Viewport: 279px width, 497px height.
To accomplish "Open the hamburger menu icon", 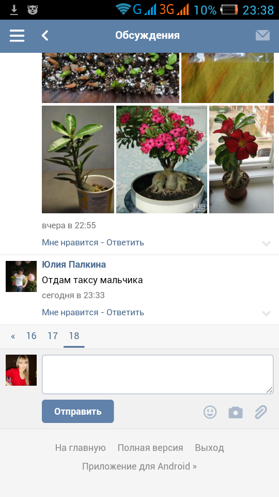I will [17, 36].
